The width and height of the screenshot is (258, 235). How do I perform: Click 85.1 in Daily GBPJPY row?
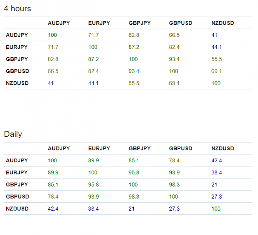pyautogui.click(x=53, y=185)
